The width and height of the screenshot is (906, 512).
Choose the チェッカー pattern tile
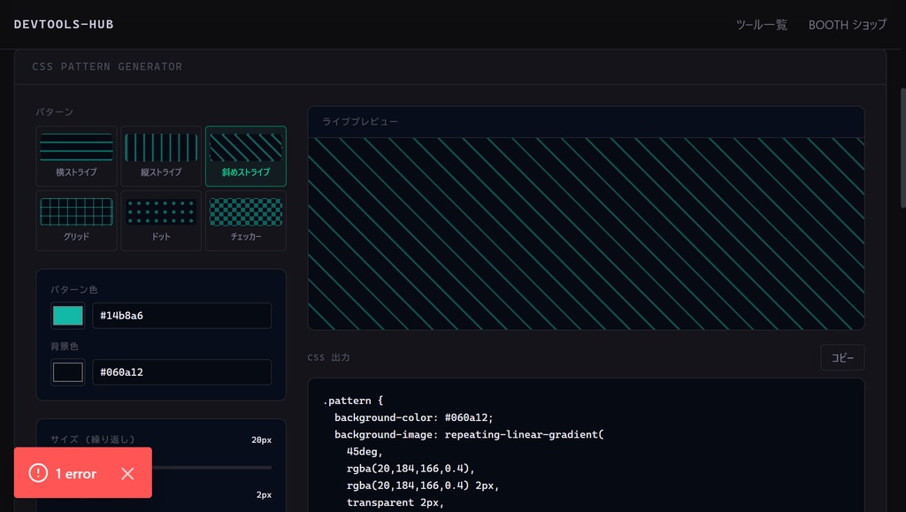pos(246,220)
